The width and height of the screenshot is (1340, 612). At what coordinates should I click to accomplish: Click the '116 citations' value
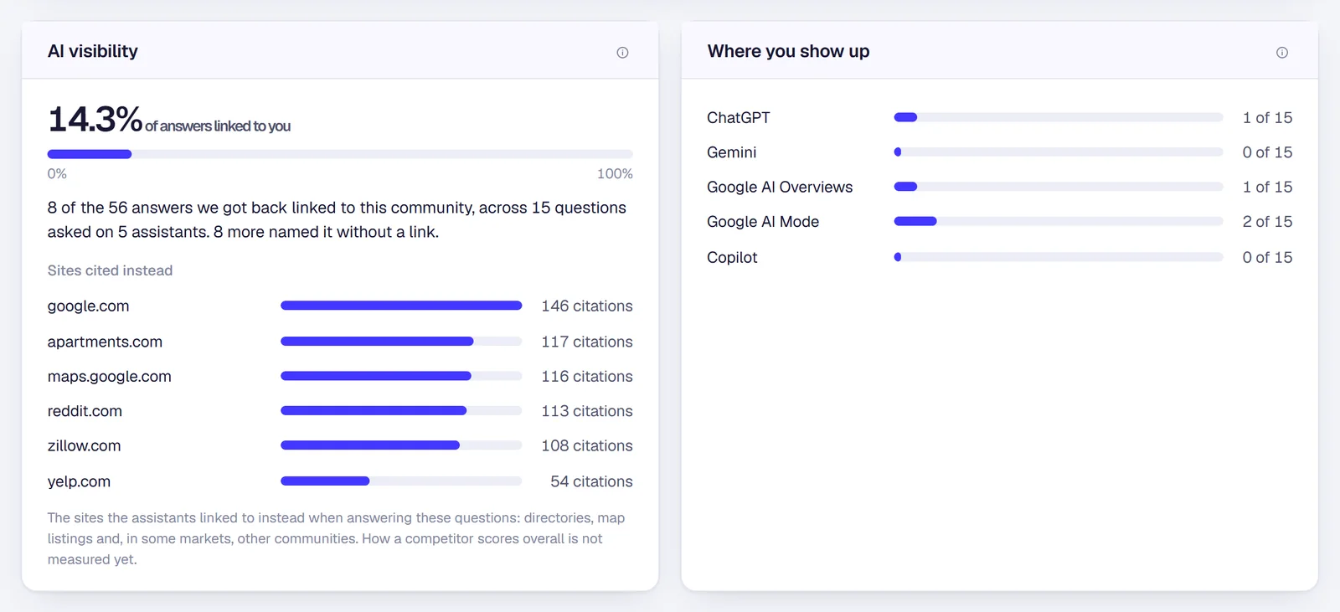point(587,377)
